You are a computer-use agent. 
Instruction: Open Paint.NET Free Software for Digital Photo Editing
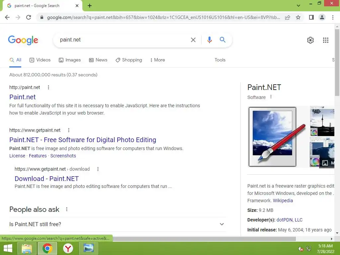(x=83, y=140)
